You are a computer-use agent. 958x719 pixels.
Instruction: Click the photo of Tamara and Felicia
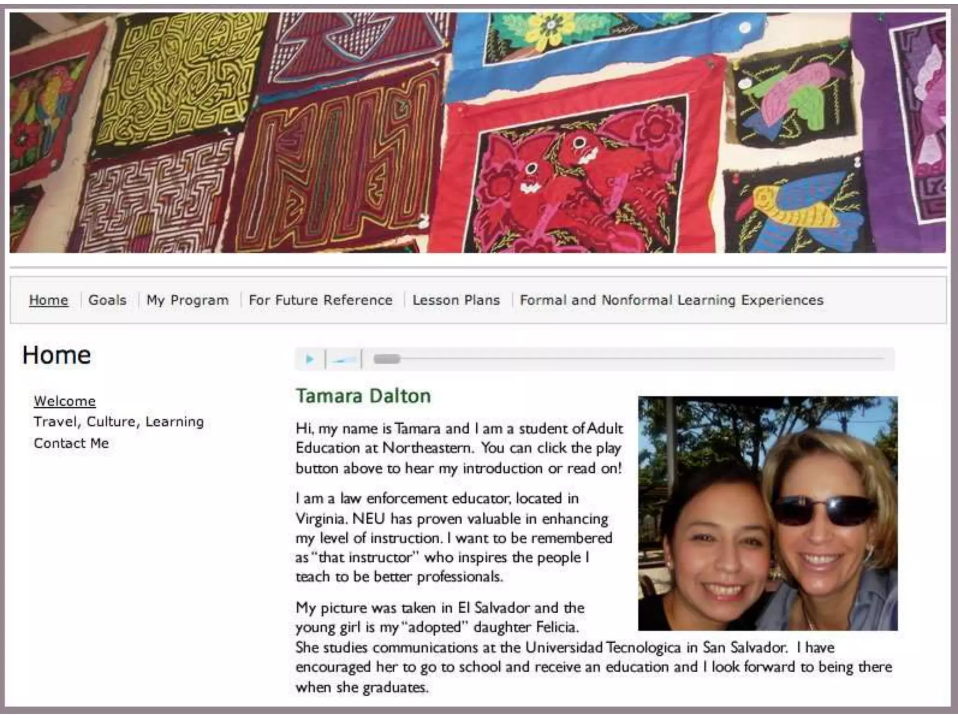[x=768, y=514]
